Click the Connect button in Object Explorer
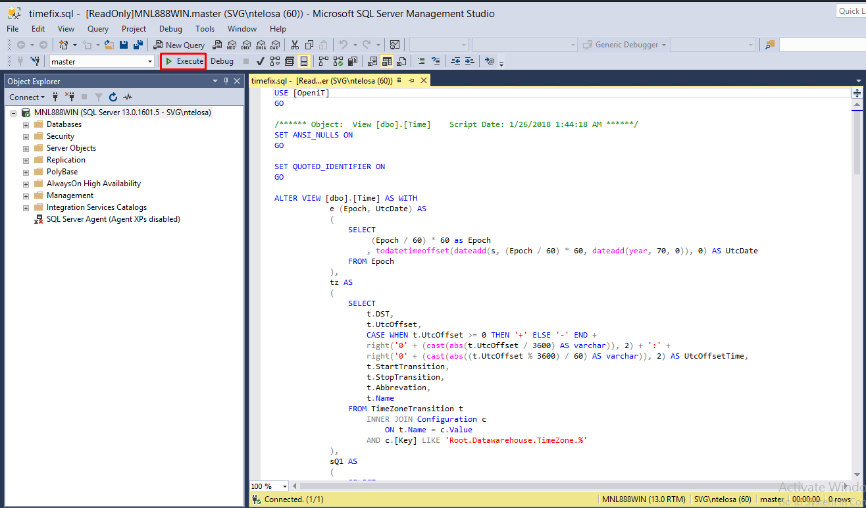The height and width of the screenshot is (508, 866). (27, 97)
